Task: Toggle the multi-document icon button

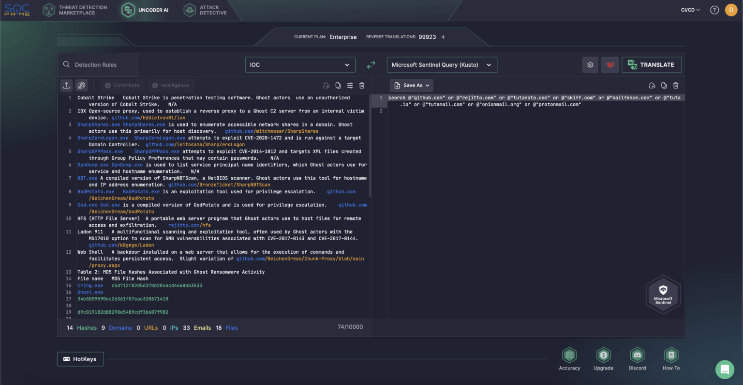Action: tap(81, 85)
